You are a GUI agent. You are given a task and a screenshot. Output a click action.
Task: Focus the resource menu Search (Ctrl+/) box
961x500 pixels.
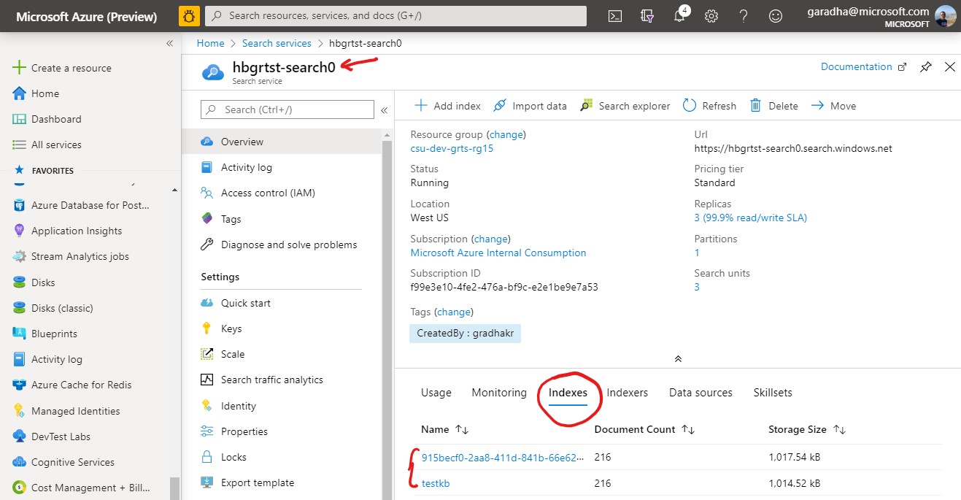click(x=287, y=109)
